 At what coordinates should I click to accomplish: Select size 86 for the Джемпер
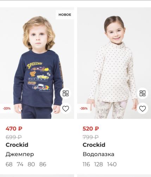pos(43,164)
